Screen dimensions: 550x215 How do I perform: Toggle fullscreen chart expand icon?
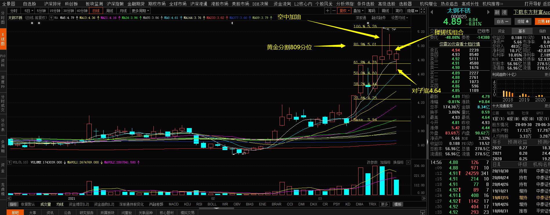coord(423,11)
